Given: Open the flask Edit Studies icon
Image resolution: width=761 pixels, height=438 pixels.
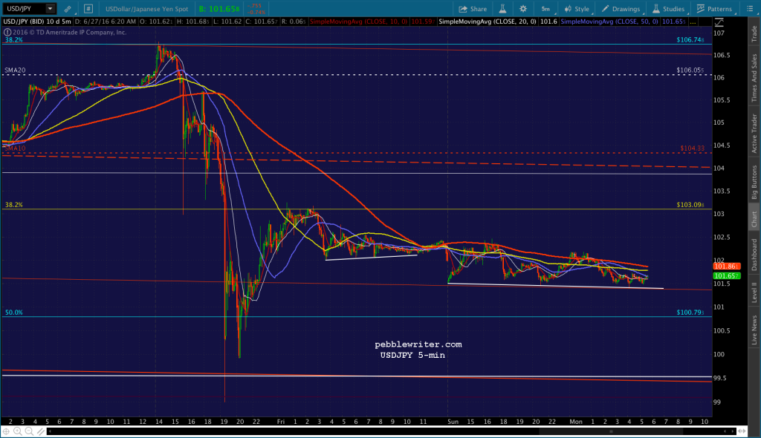Looking at the screenshot, I should click(503, 9).
